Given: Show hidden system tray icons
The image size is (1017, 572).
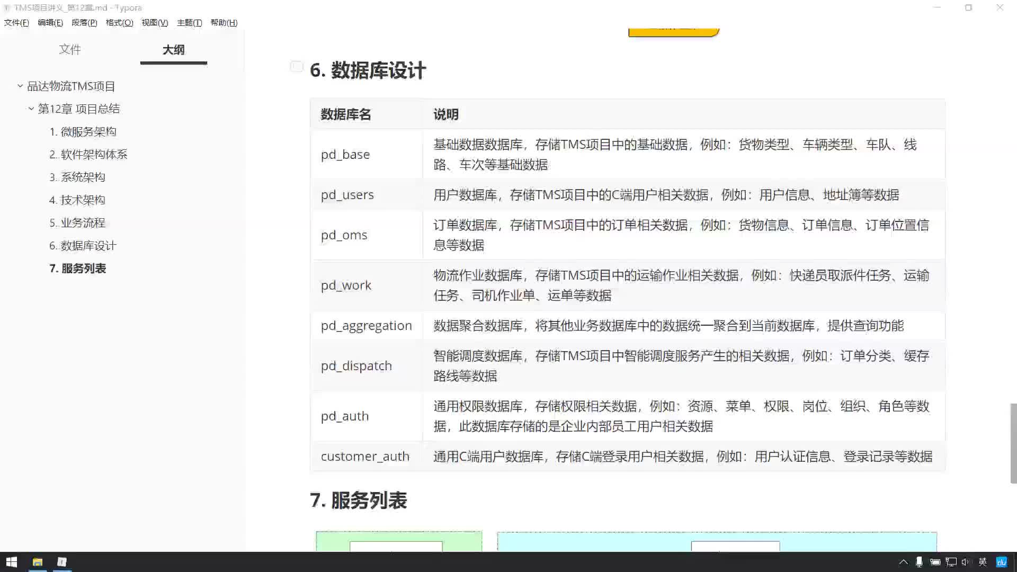Looking at the screenshot, I should pos(904,562).
